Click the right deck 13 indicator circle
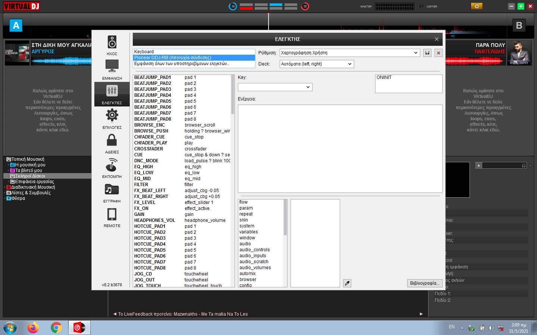Screen dimensions: 537x335 tap(305, 6)
